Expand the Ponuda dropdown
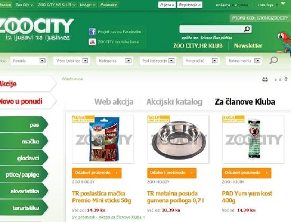 pos(29,61)
